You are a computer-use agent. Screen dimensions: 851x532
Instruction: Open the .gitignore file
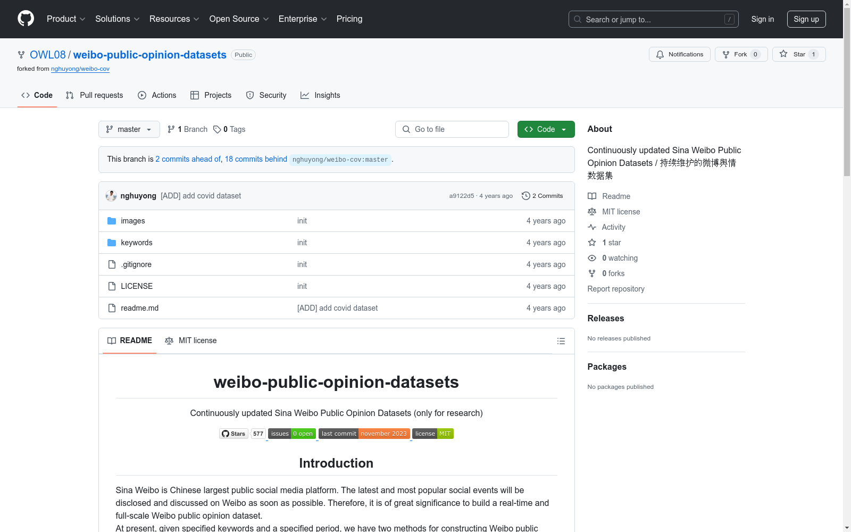(x=136, y=264)
